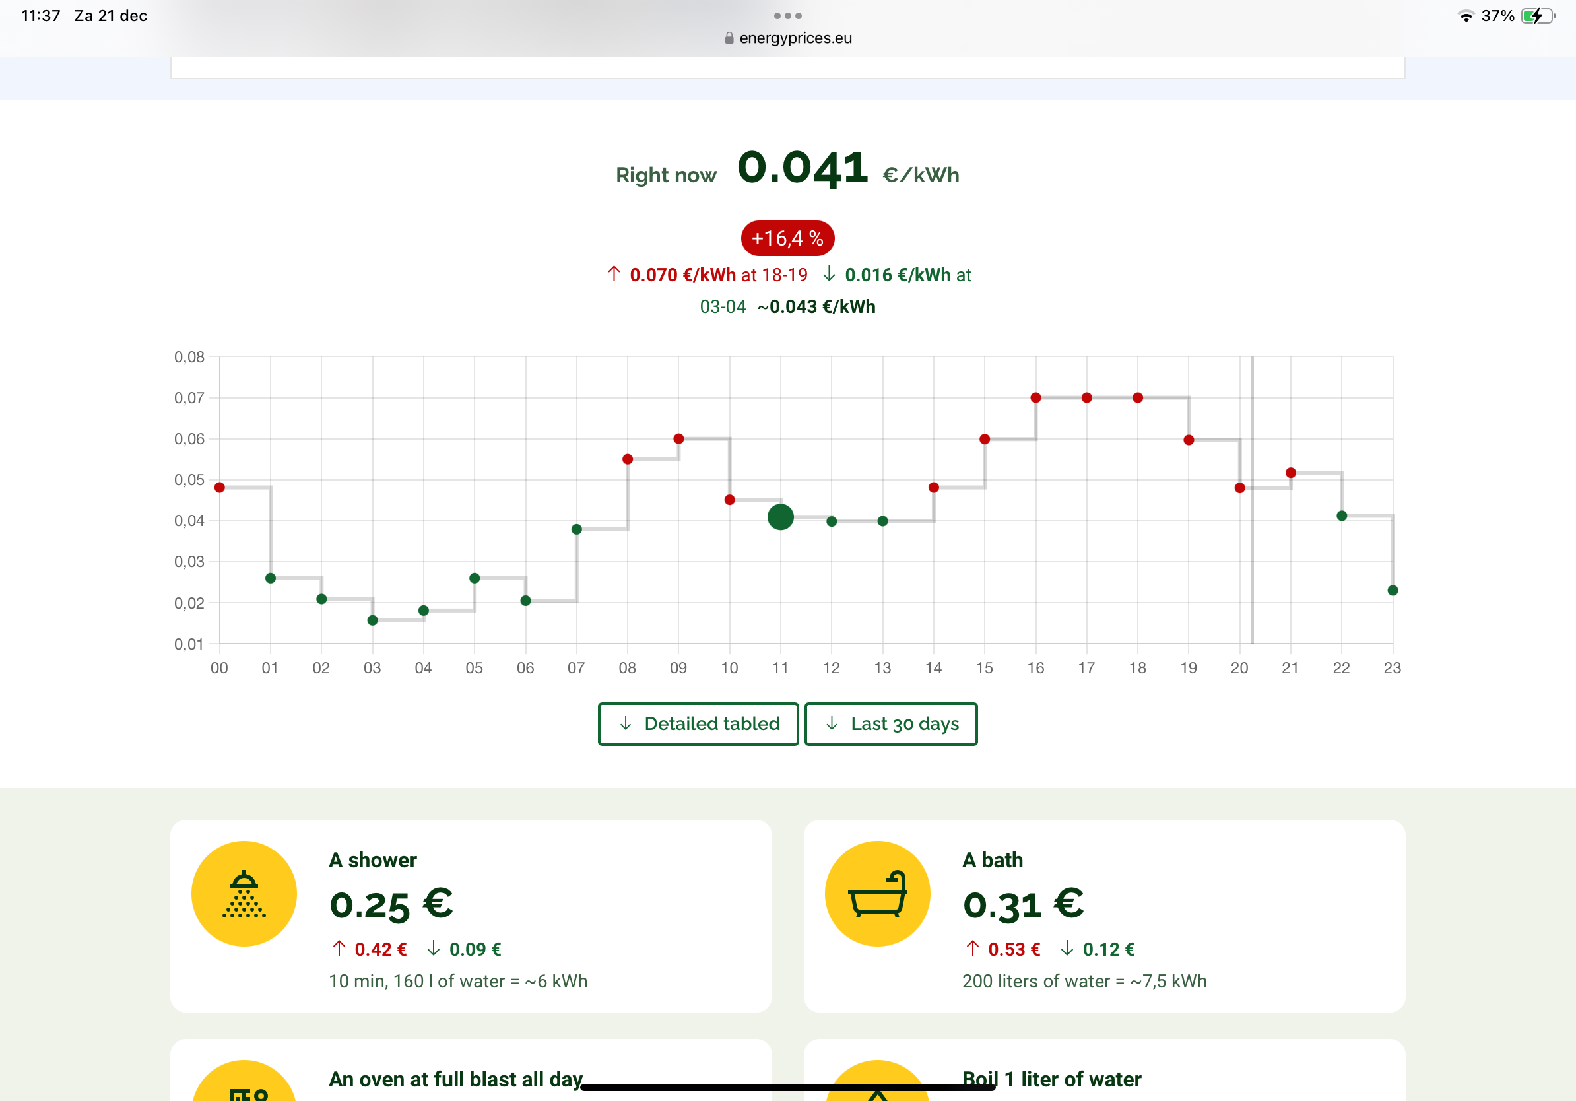Tap the A bath cost card title
The width and height of the screenshot is (1576, 1101).
click(992, 860)
